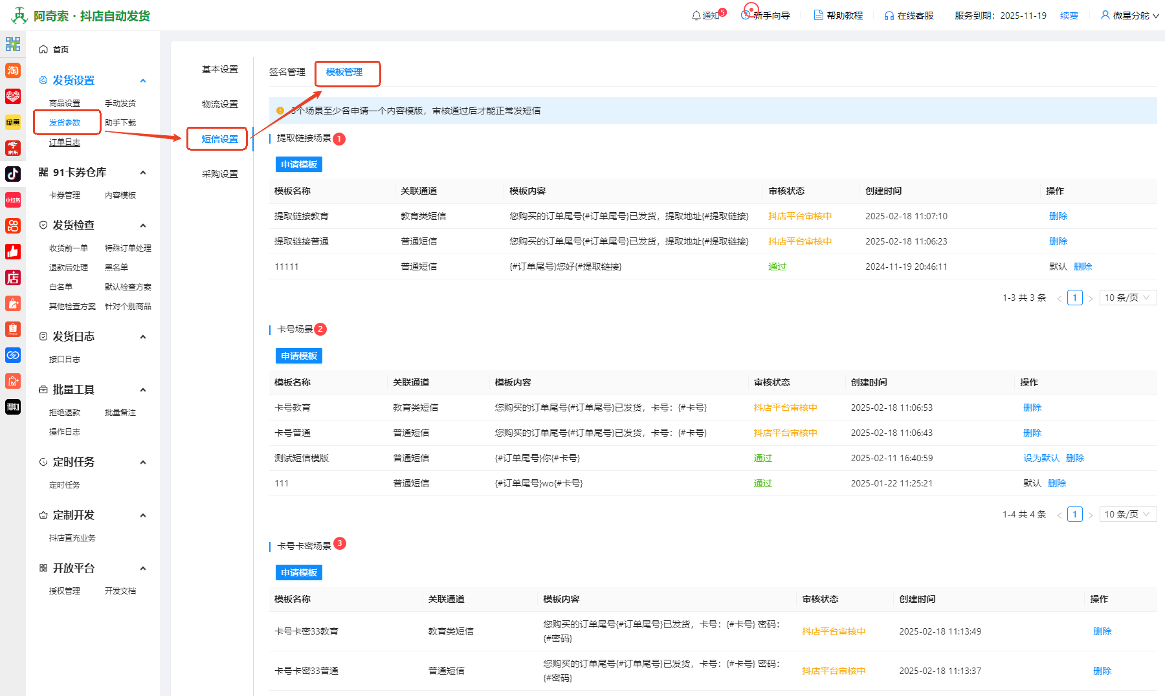Click 申请模板 under 卡号场景
The image size is (1165, 696).
click(x=298, y=356)
